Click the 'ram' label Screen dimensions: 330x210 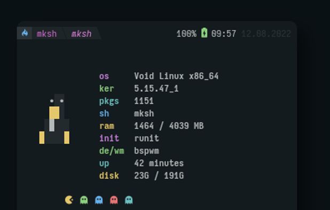[x=107, y=126]
